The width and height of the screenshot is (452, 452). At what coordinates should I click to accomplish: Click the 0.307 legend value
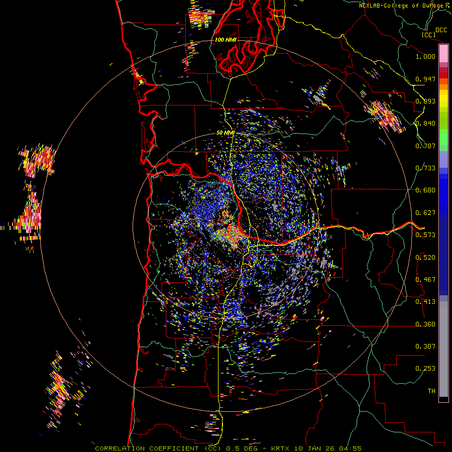pos(425,347)
